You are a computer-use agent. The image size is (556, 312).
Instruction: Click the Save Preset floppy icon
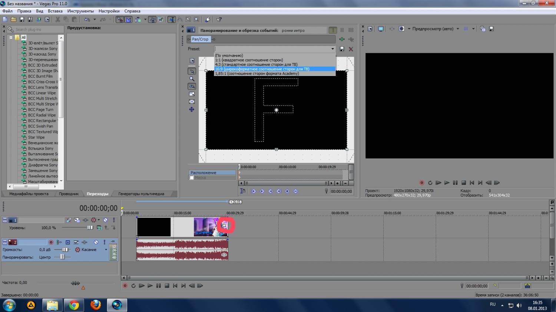pyautogui.click(x=342, y=49)
